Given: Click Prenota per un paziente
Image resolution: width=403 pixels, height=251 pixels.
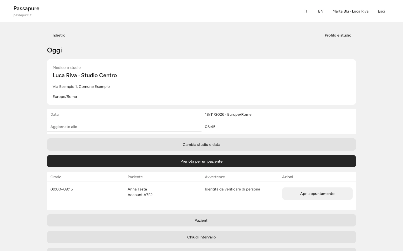Looking at the screenshot, I should click(x=201, y=161).
